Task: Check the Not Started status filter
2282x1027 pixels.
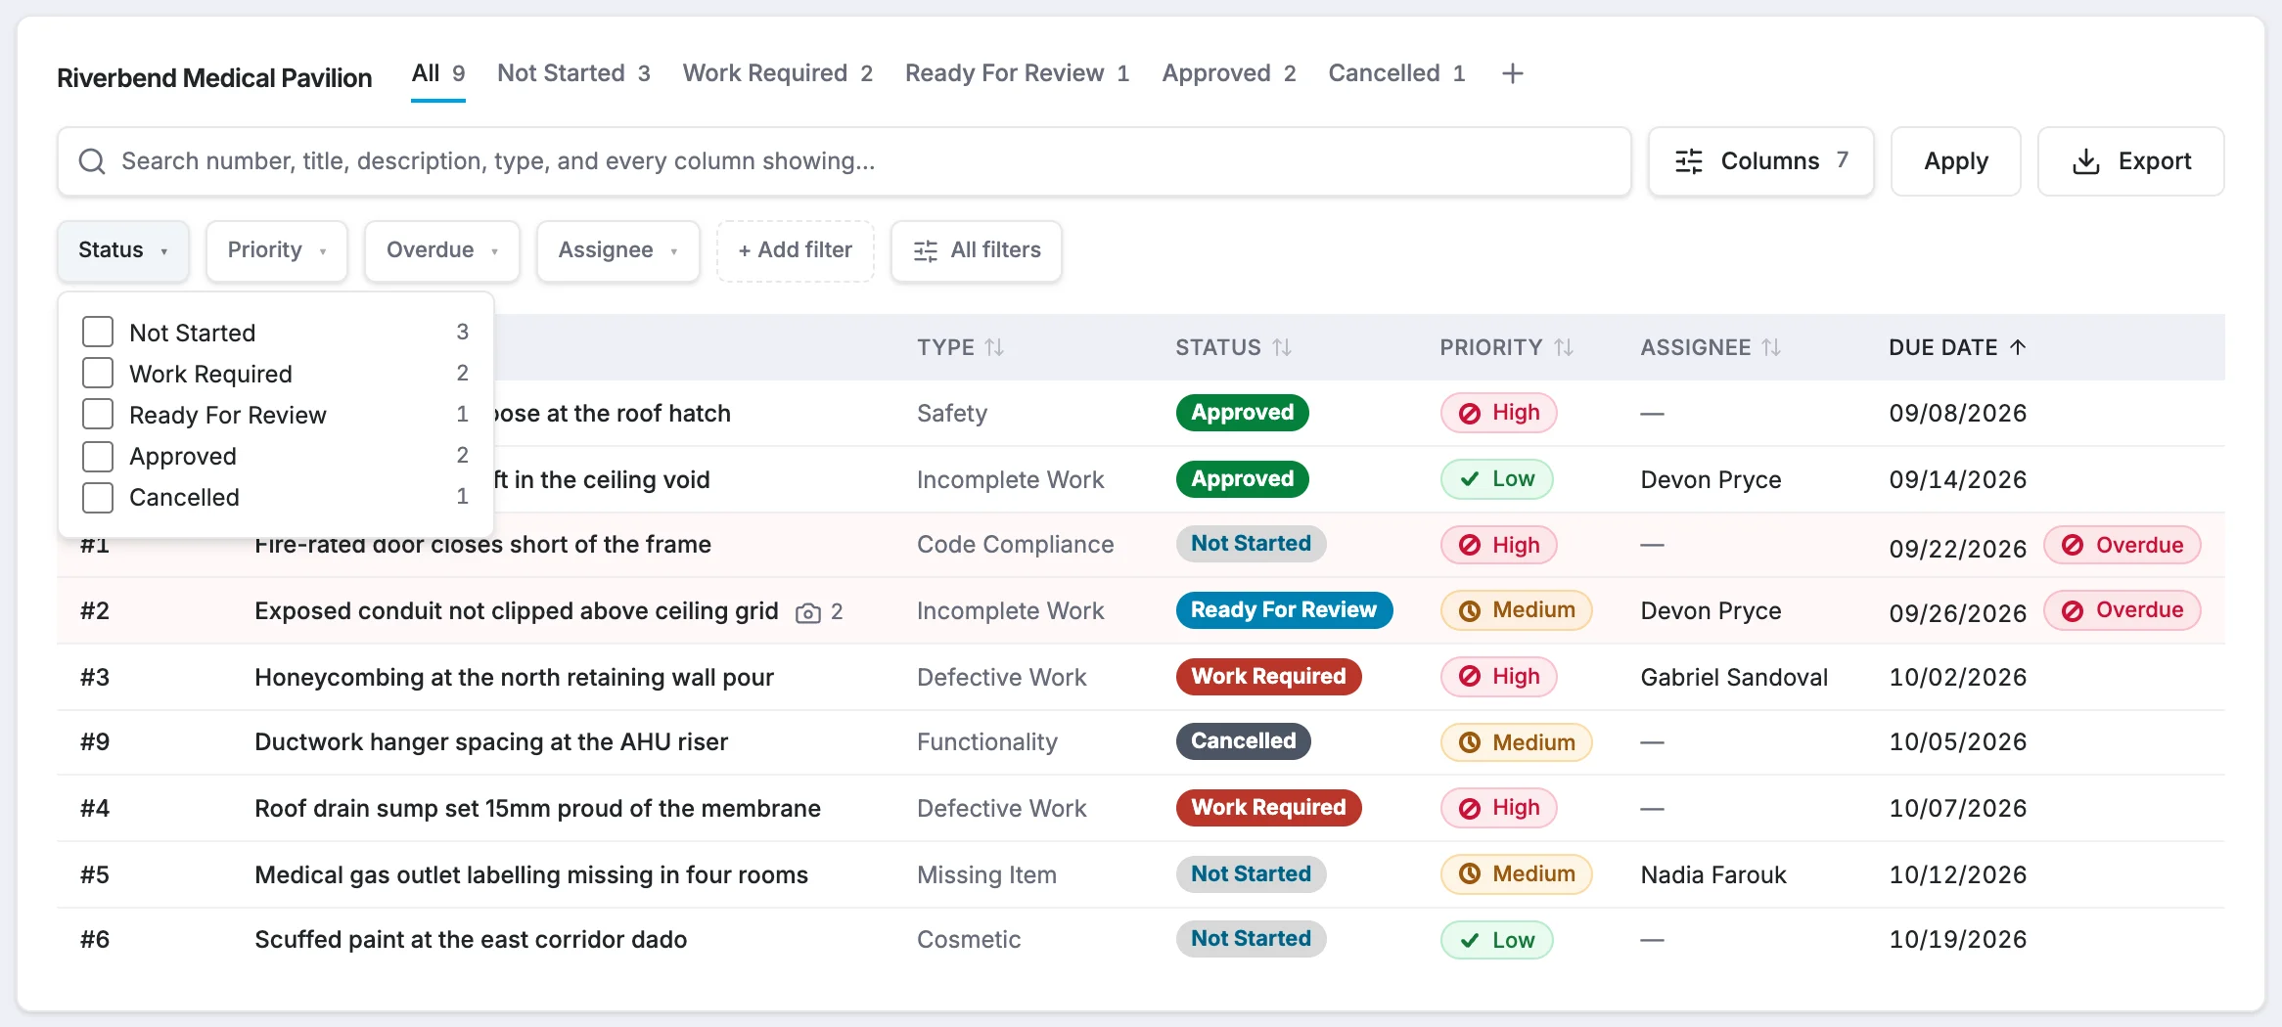Action: click(x=98, y=332)
